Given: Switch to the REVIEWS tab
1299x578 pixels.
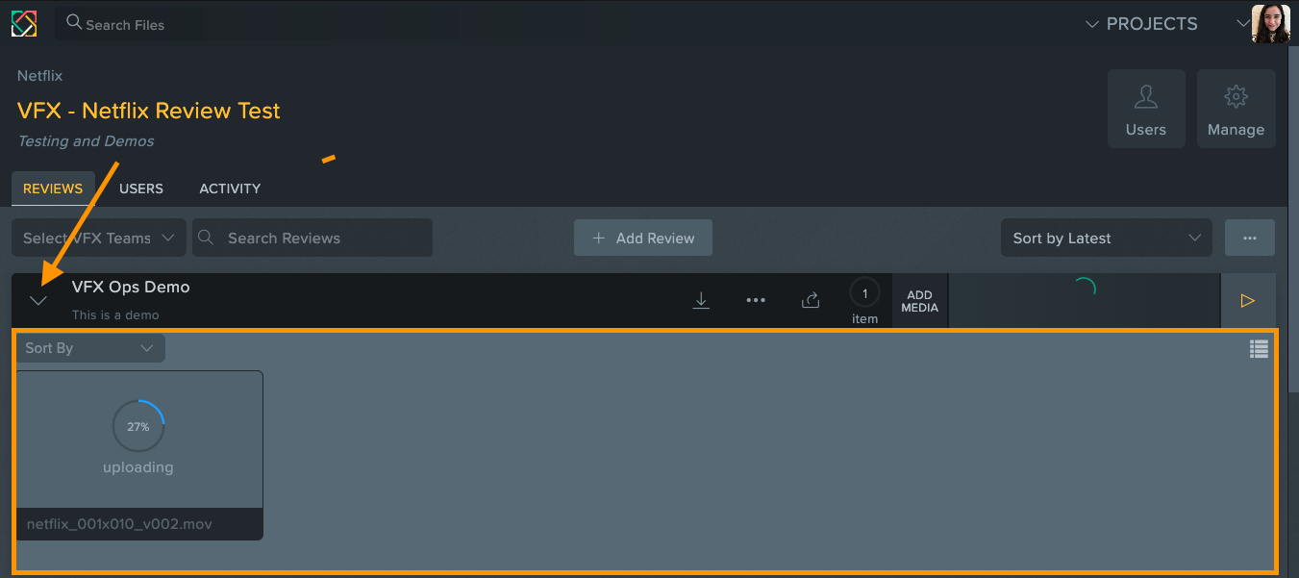Looking at the screenshot, I should pyautogui.click(x=53, y=188).
